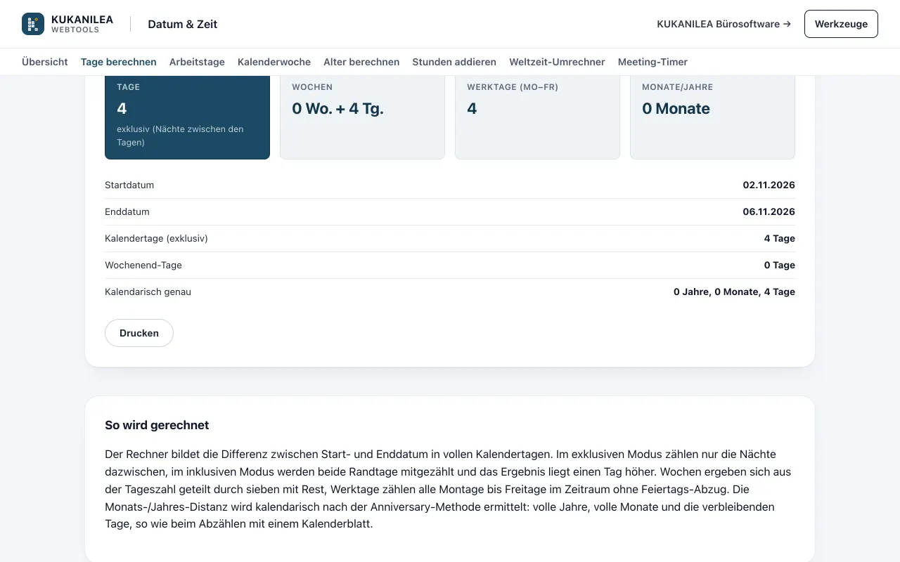Select the Monate/Jahre result card
The width and height of the screenshot is (900, 562).
[712, 117]
